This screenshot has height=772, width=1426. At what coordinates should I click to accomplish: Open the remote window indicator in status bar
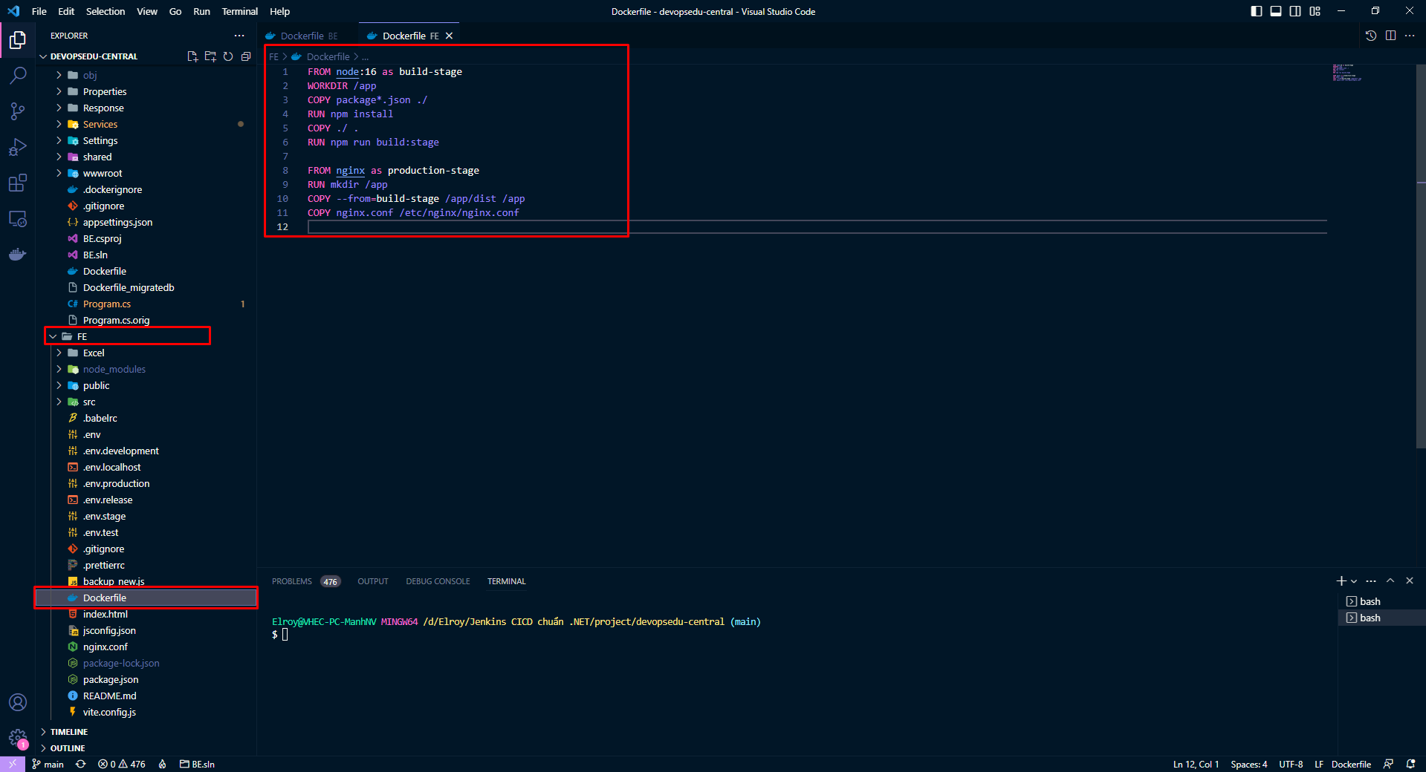coord(13,764)
